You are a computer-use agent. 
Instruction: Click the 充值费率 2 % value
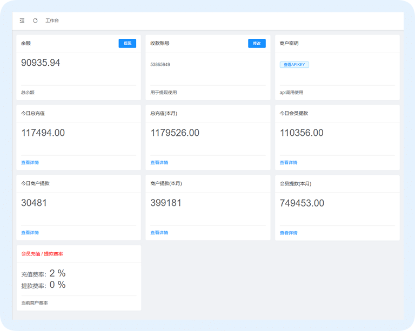(57, 273)
